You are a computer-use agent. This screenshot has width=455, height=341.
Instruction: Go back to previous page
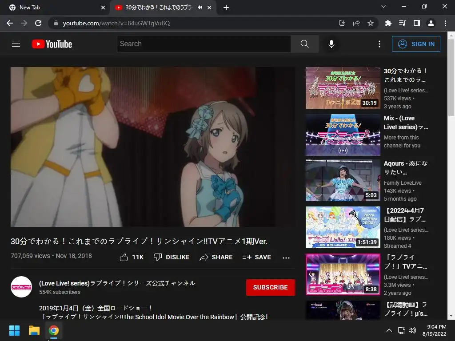(10, 23)
